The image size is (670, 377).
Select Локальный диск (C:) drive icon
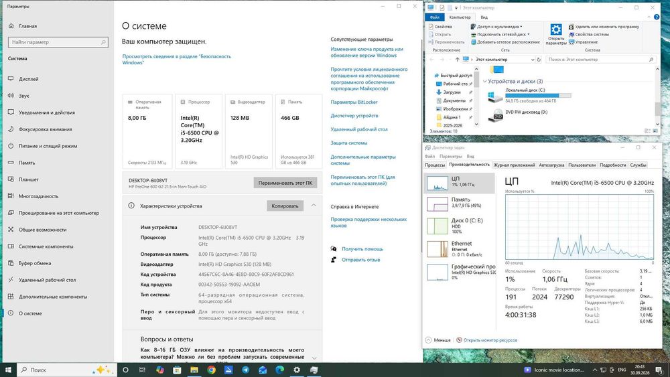point(495,96)
